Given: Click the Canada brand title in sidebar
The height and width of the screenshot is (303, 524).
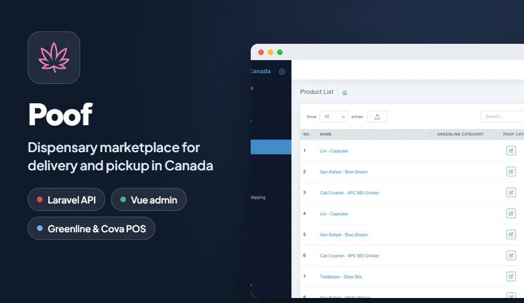Looking at the screenshot, I should [x=261, y=71].
